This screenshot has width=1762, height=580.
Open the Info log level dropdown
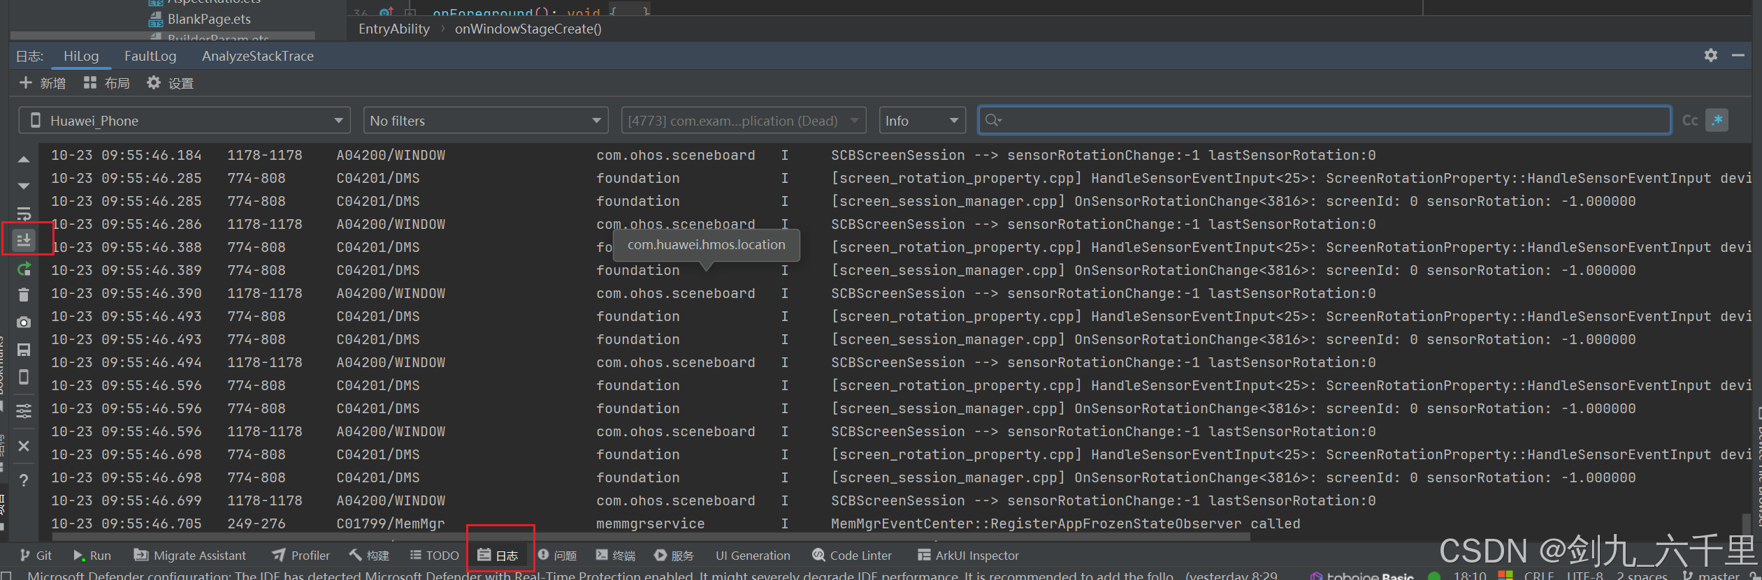point(922,121)
